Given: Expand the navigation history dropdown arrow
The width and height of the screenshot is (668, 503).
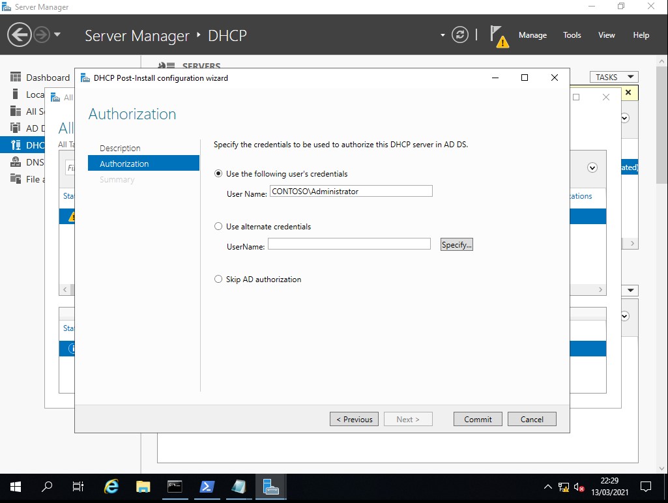Looking at the screenshot, I should coord(57,35).
